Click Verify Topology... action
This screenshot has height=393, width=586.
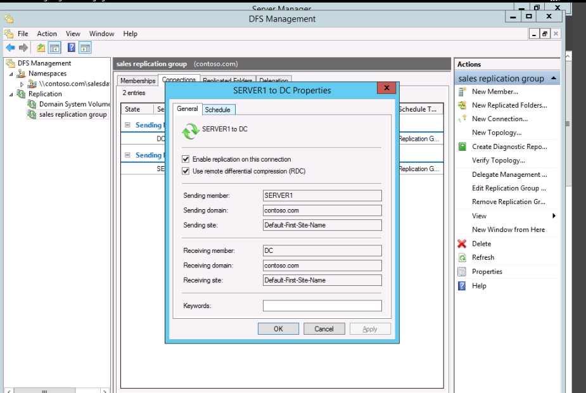point(498,160)
